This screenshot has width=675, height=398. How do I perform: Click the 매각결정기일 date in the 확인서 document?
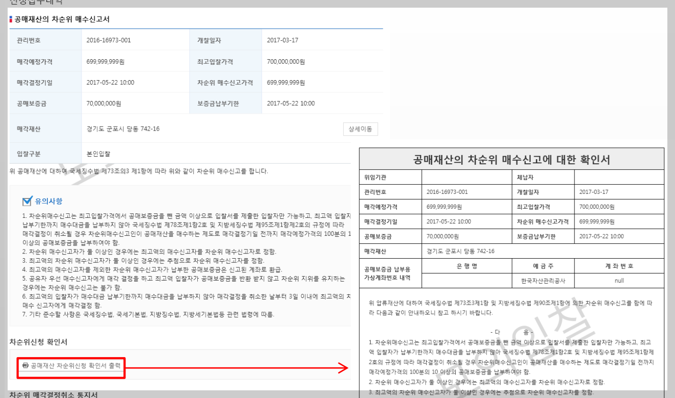449,221
